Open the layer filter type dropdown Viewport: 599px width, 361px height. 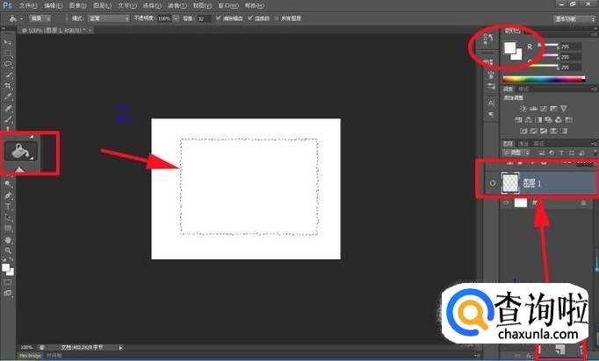(517, 152)
